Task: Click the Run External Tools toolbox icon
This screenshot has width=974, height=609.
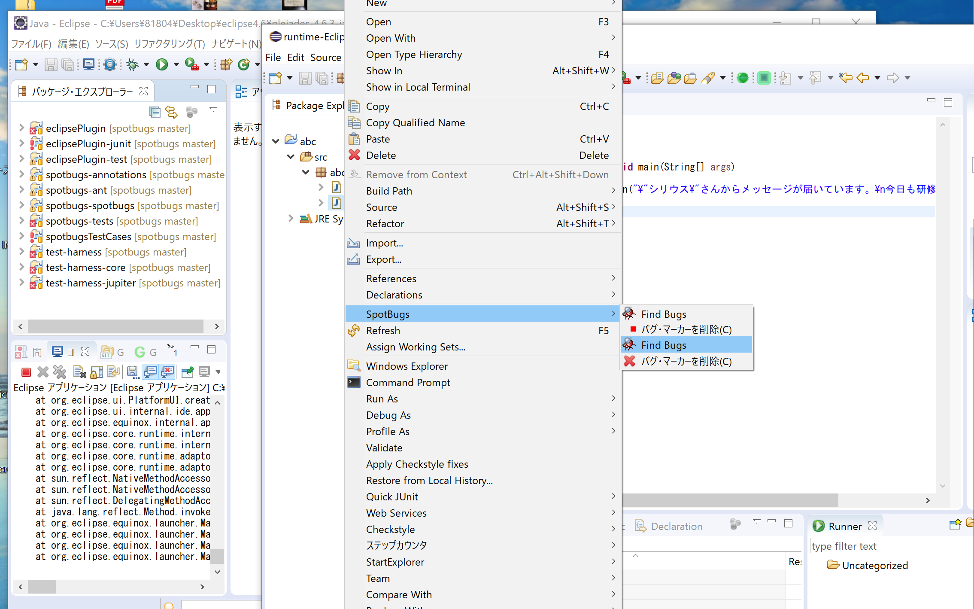Action: pyautogui.click(x=191, y=64)
